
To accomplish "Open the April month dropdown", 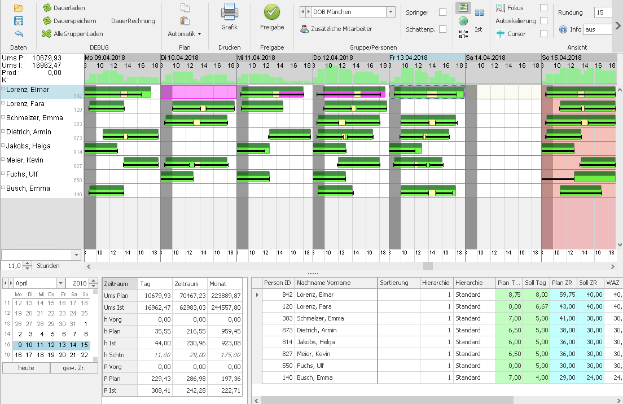I will (60, 283).
